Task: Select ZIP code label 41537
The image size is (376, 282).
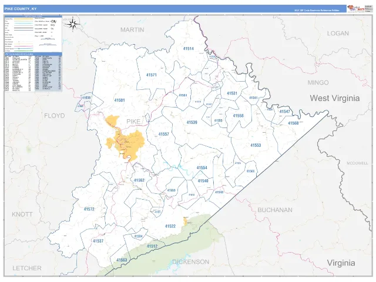Action: (x=98, y=241)
